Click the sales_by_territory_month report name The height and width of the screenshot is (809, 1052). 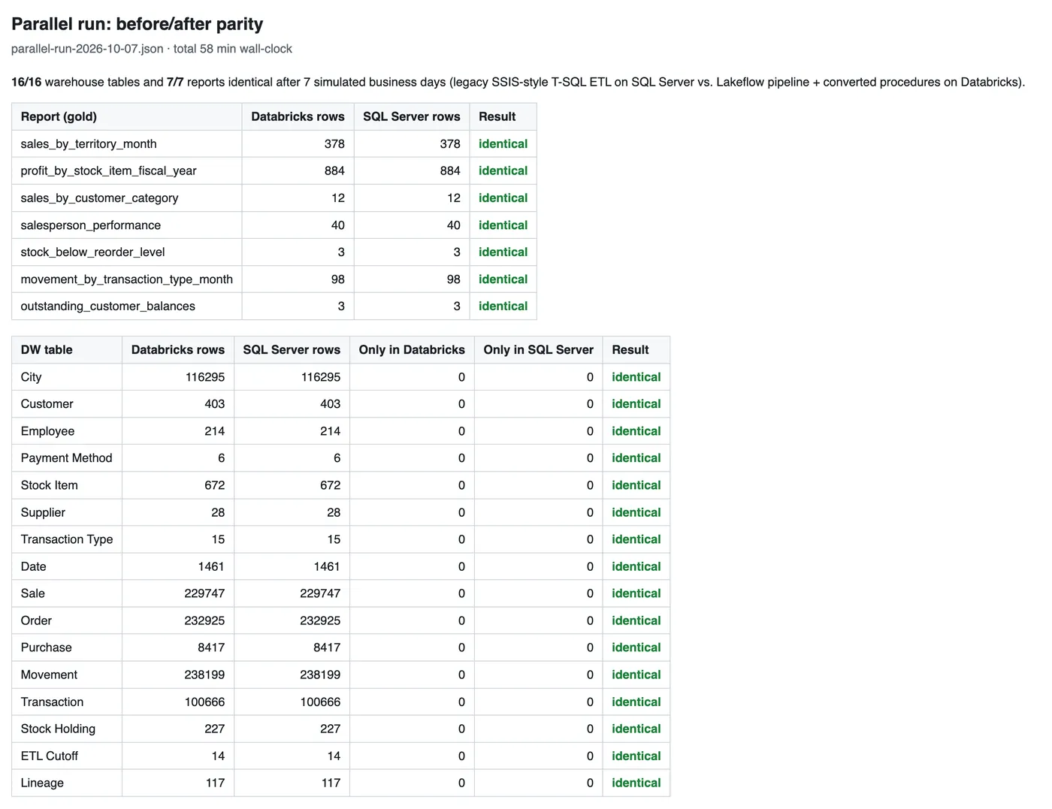click(x=89, y=143)
